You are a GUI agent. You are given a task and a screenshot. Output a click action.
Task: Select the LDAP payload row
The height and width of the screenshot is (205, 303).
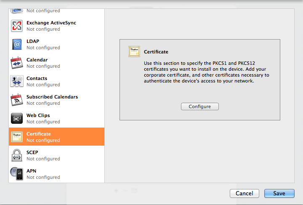(x=57, y=45)
